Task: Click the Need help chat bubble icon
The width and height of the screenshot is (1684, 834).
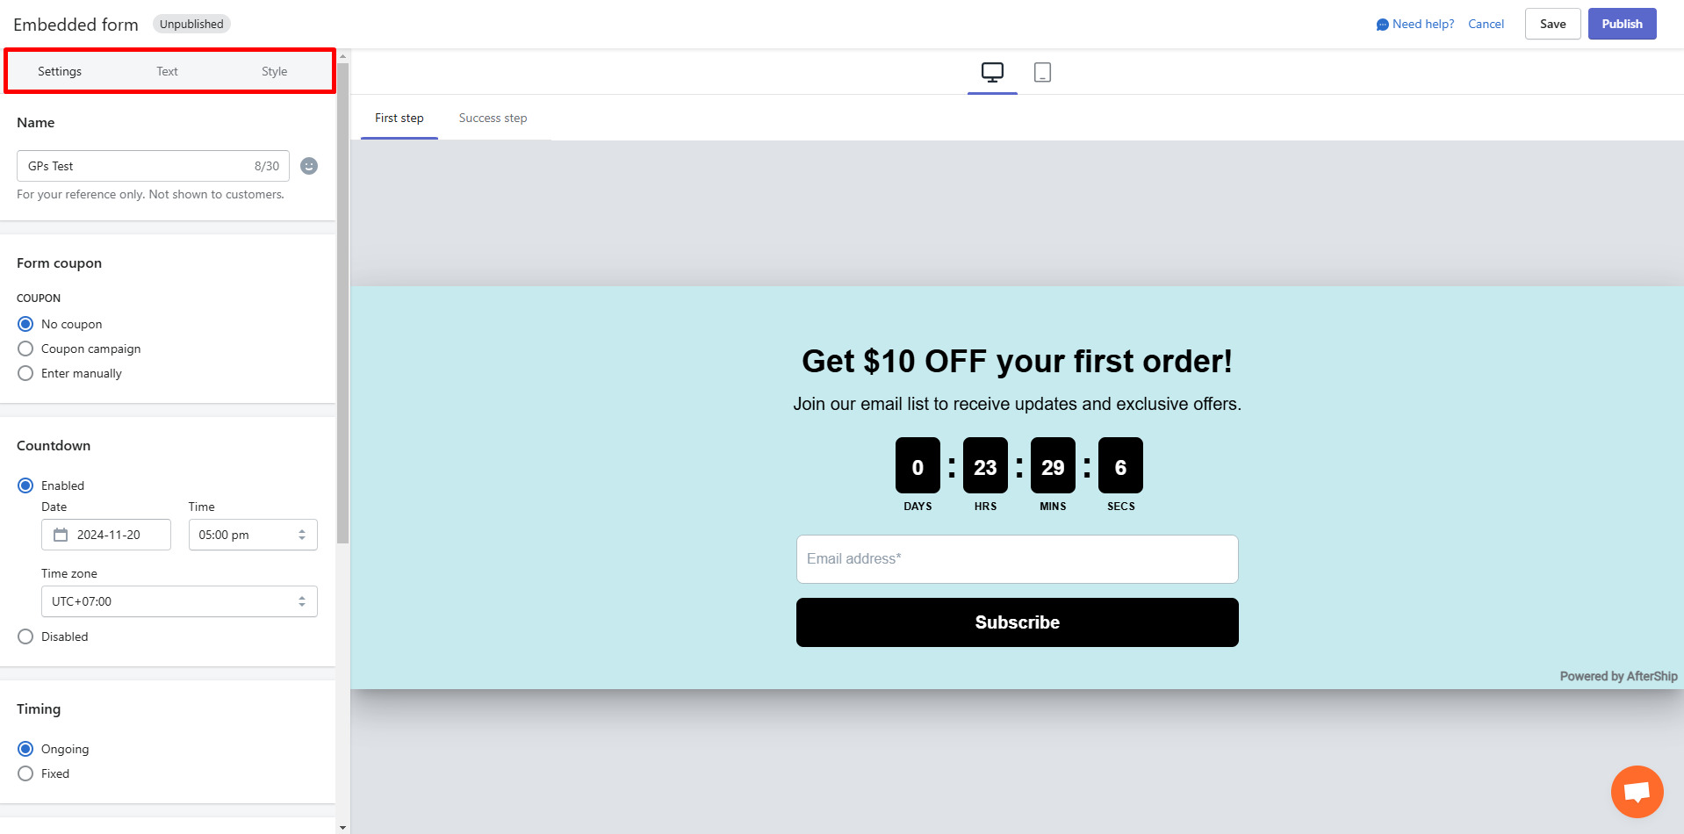Action: click(x=1381, y=24)
